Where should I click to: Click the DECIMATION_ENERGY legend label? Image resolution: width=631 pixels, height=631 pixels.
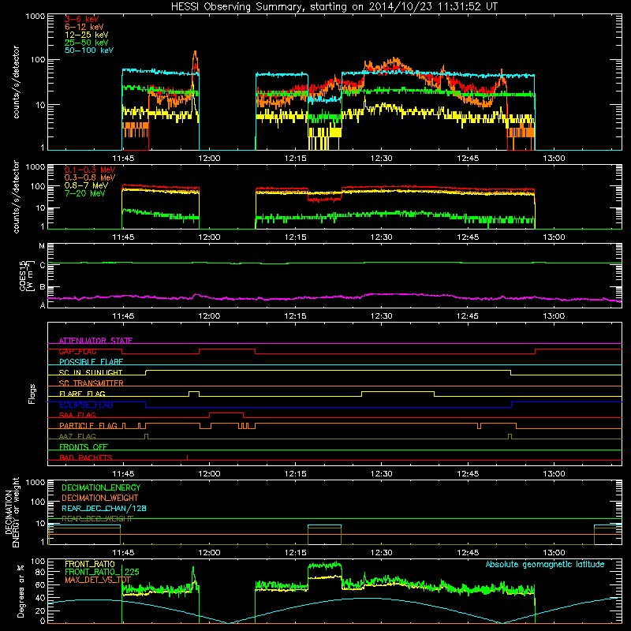tap(101, 487)
